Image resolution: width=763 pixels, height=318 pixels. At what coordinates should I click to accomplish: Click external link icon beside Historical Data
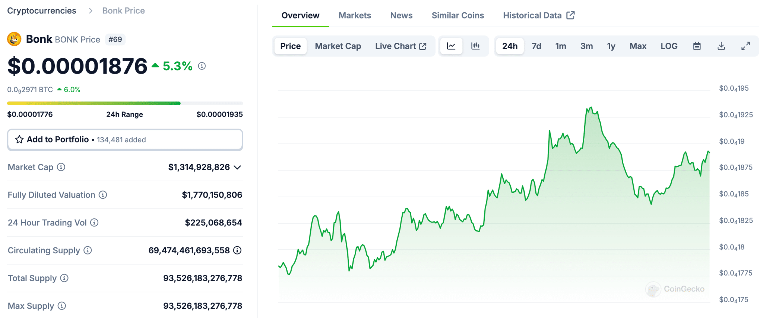click(570, 15)
